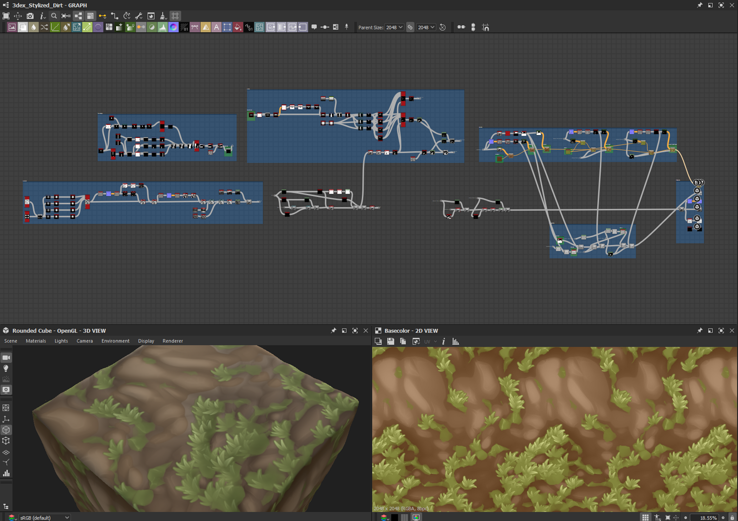The height and width of the screenshot is (521, 738).
Task: Click the fit-graph-to-view frame icon
Action: click(x=6, y=16)
